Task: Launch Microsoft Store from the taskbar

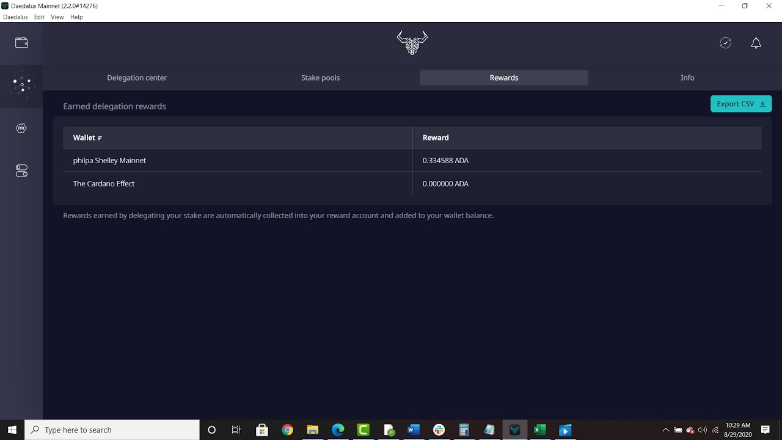Action: tap(262, 430)
